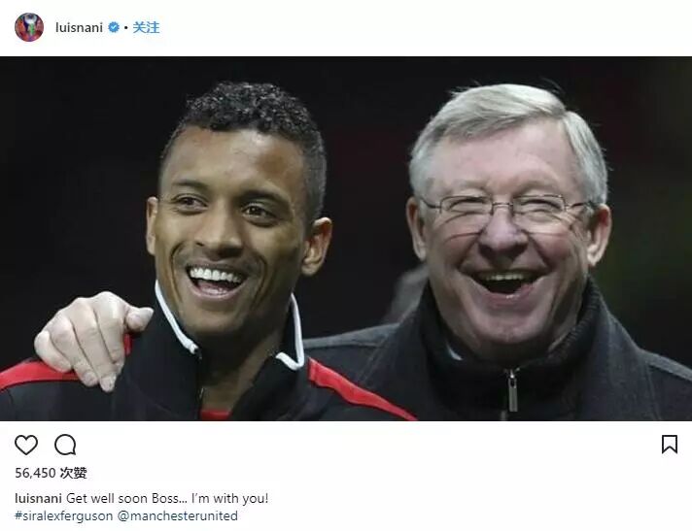The width and height of the screenshot is (692, 531).
Task: Open luisnani username in the post header
Action: click(79, 27)
